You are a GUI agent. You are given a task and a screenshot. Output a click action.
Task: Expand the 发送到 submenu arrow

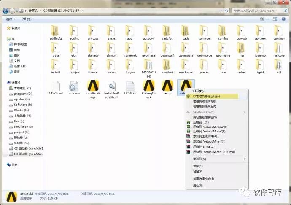[x=245, y=159]
